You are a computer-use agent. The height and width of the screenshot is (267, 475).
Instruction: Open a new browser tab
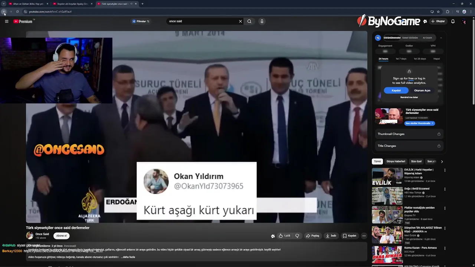[x=142, y=4]
